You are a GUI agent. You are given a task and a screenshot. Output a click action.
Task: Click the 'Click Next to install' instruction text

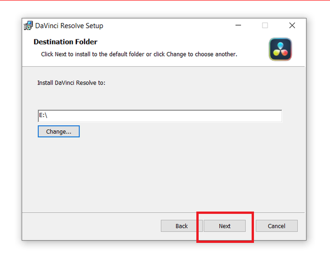[139, 54]
